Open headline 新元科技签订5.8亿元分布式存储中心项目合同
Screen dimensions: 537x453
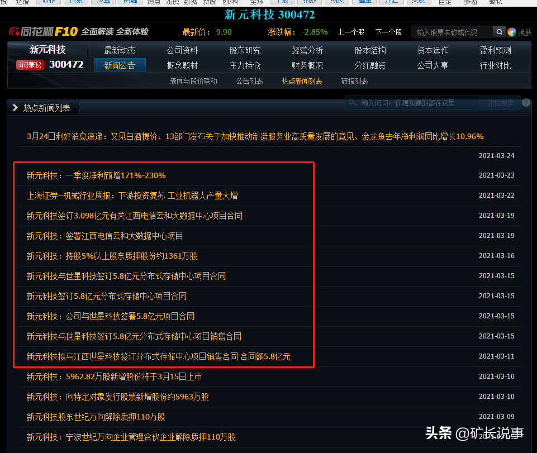coord(107,296)
